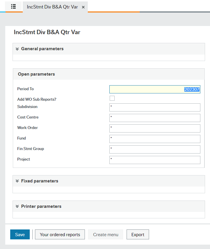This screenshot has width=210, height=249.
Task: Expand the General parameters section
Action: pyautogui.click(x=42, y=49)
